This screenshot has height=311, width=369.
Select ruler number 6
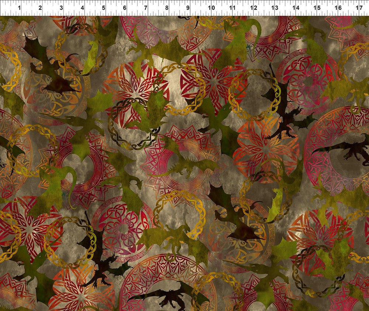[x=125, y=7]
